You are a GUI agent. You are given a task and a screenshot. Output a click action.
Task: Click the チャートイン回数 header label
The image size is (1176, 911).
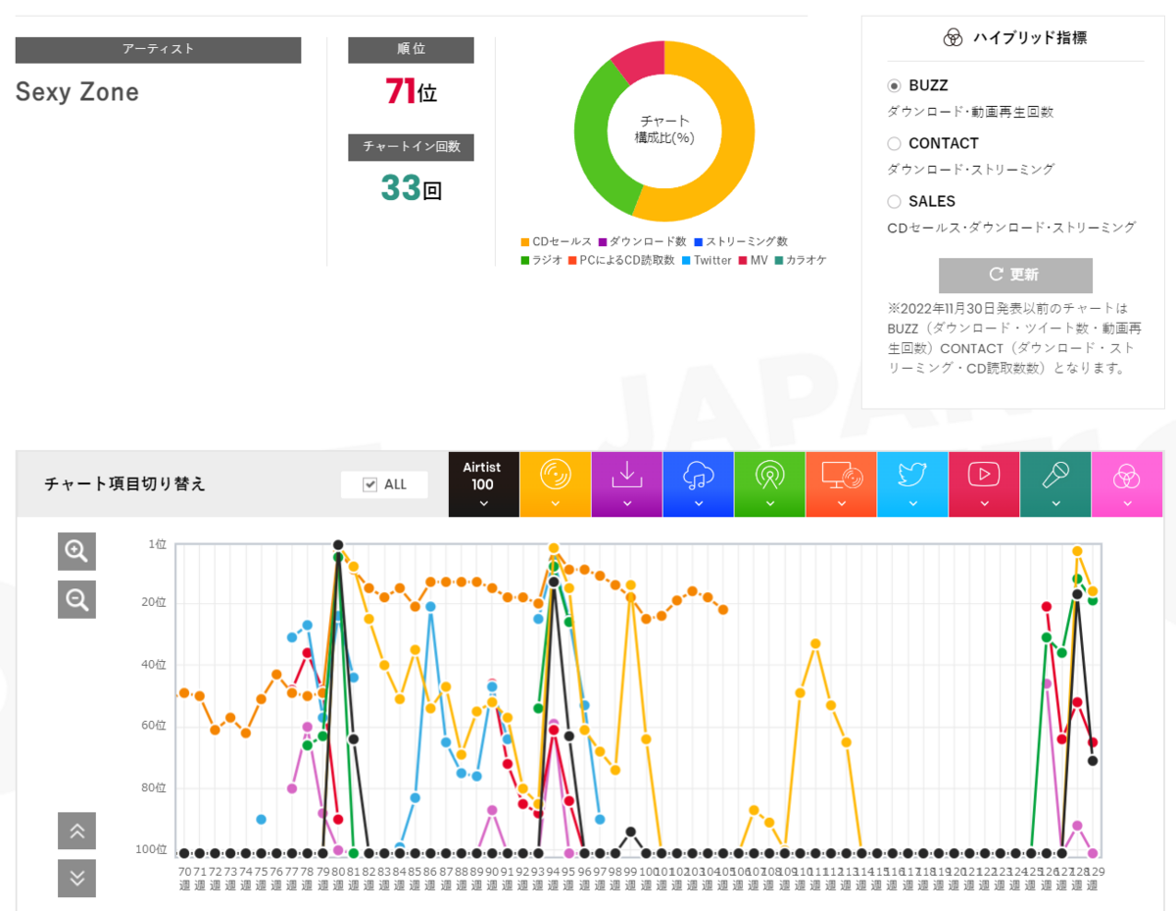click(x=412, y=146)
